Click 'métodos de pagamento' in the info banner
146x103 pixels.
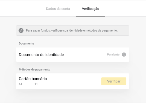pos(101,30)
